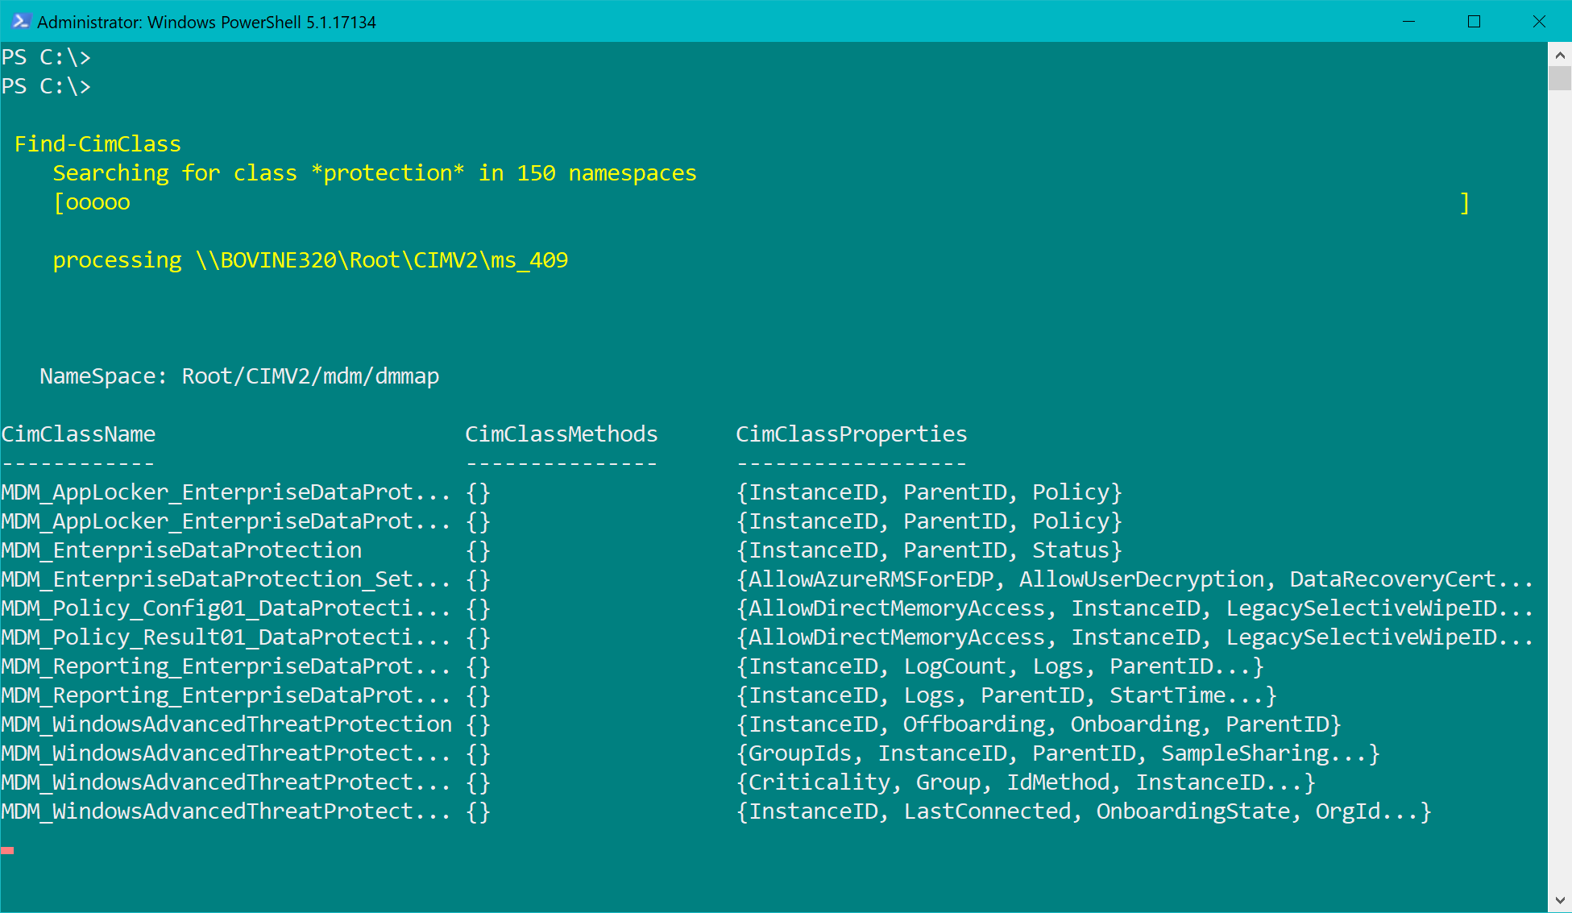Image resolution: width=1572 pixels, height=913 pixels.
Task: Click the NameSpace Root/CIMV2/mdm/dmmap line
Action: click(x=239, y=376)
